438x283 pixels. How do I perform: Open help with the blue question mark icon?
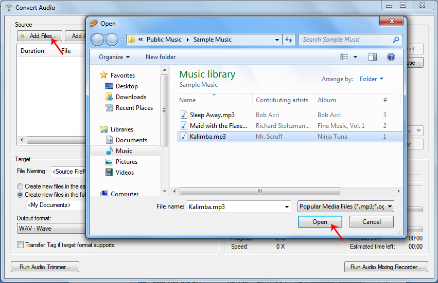click(391, 57)
